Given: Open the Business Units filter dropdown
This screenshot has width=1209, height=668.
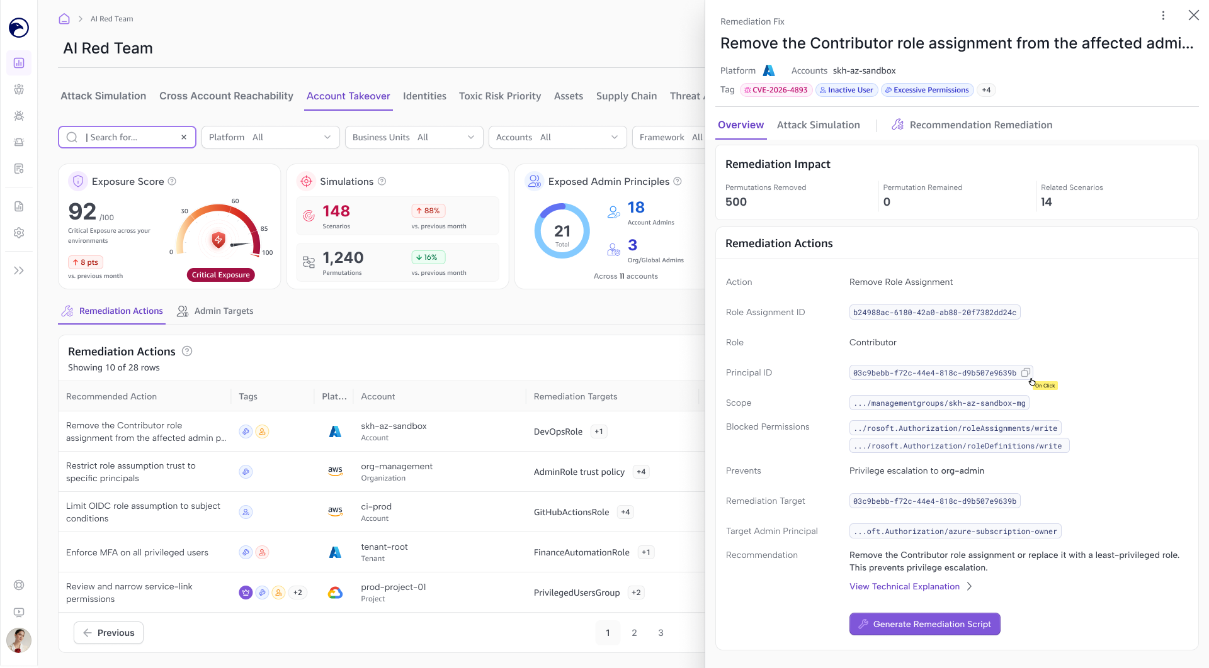Looking at the screenshot, I should 414,137.
